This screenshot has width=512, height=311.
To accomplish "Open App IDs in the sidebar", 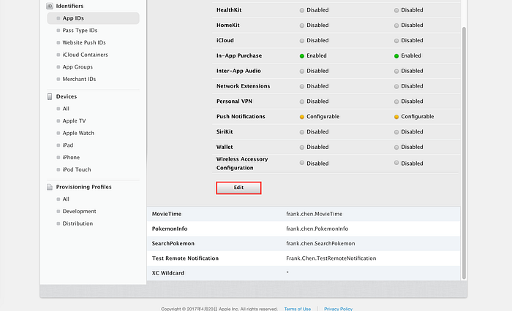I will [93, 18].
